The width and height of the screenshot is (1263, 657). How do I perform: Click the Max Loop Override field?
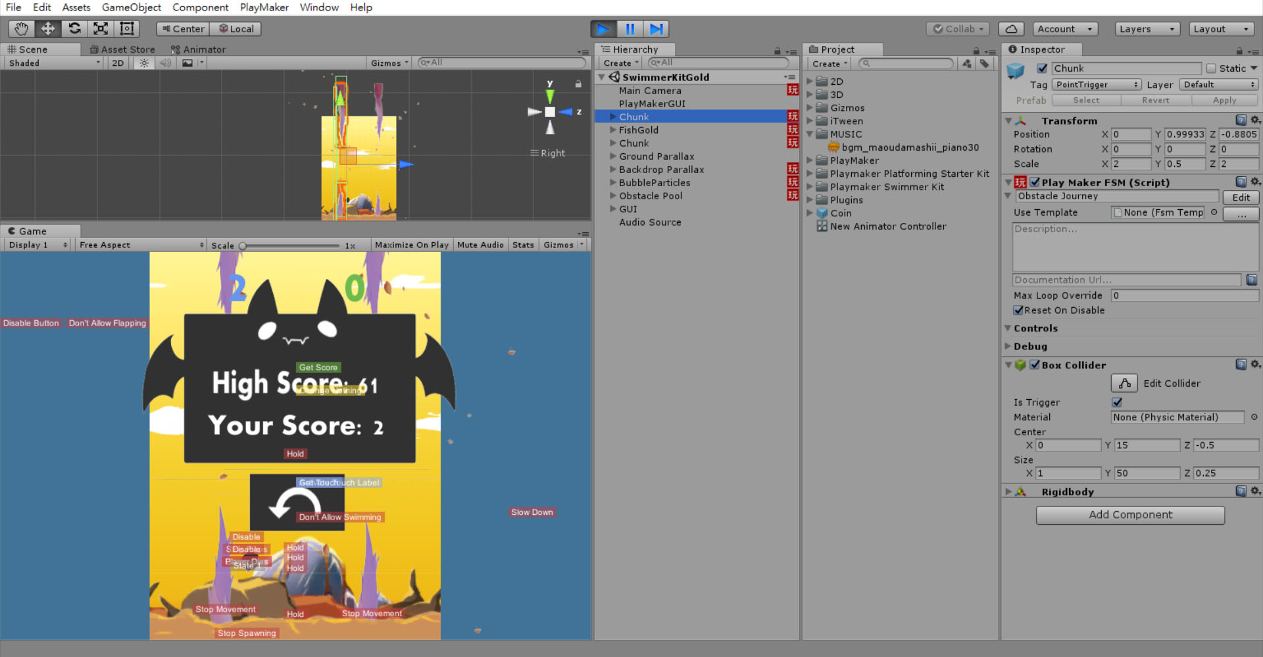1185,295
